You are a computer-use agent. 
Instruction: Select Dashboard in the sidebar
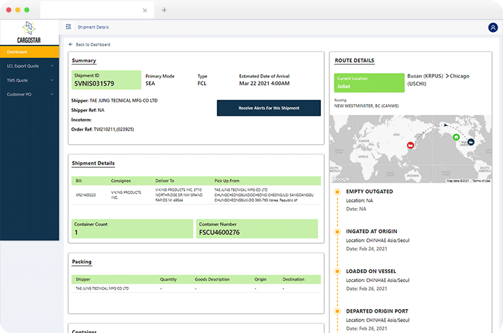point(29,52)
